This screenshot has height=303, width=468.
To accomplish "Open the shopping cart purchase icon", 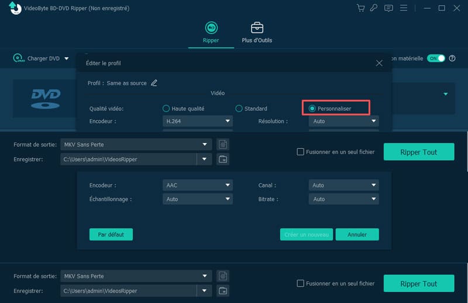I will coord(361,8).
